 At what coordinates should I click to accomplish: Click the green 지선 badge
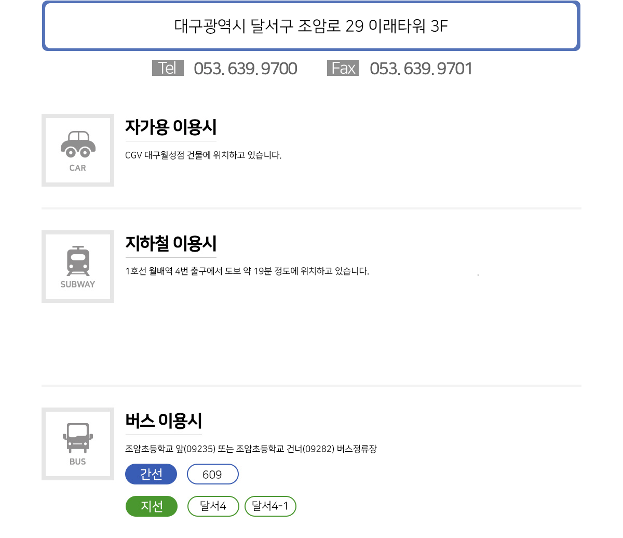click(152, 506)
